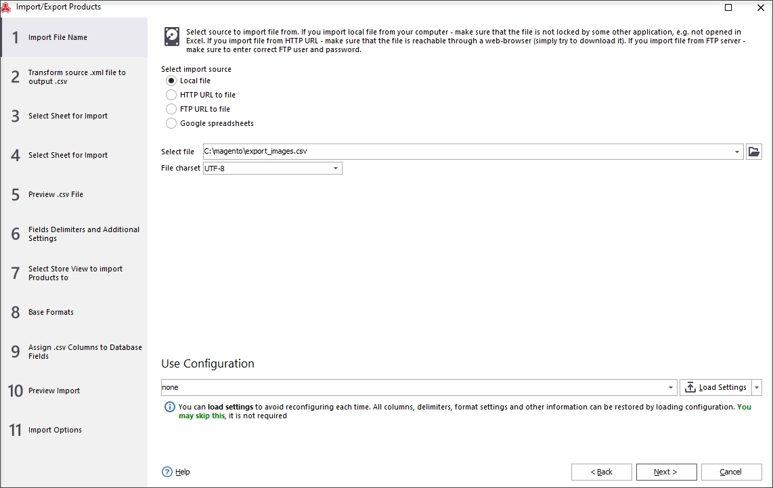Image resolution: width=773 pixels, height=488 pixels.
Task: Open the Use Configuration dropdown arrow
Action: [671, 387]
